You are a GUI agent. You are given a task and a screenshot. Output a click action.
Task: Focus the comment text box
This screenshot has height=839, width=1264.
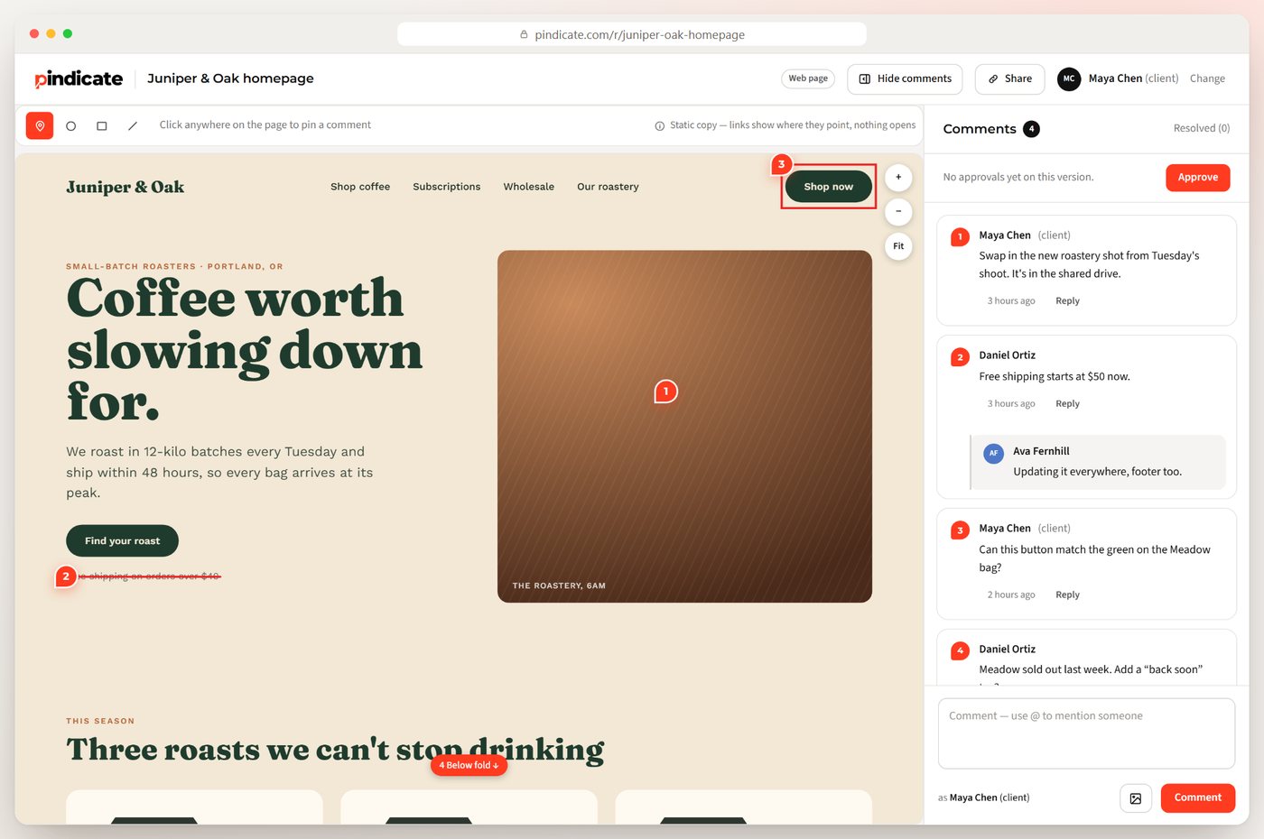click(1086, 733)
